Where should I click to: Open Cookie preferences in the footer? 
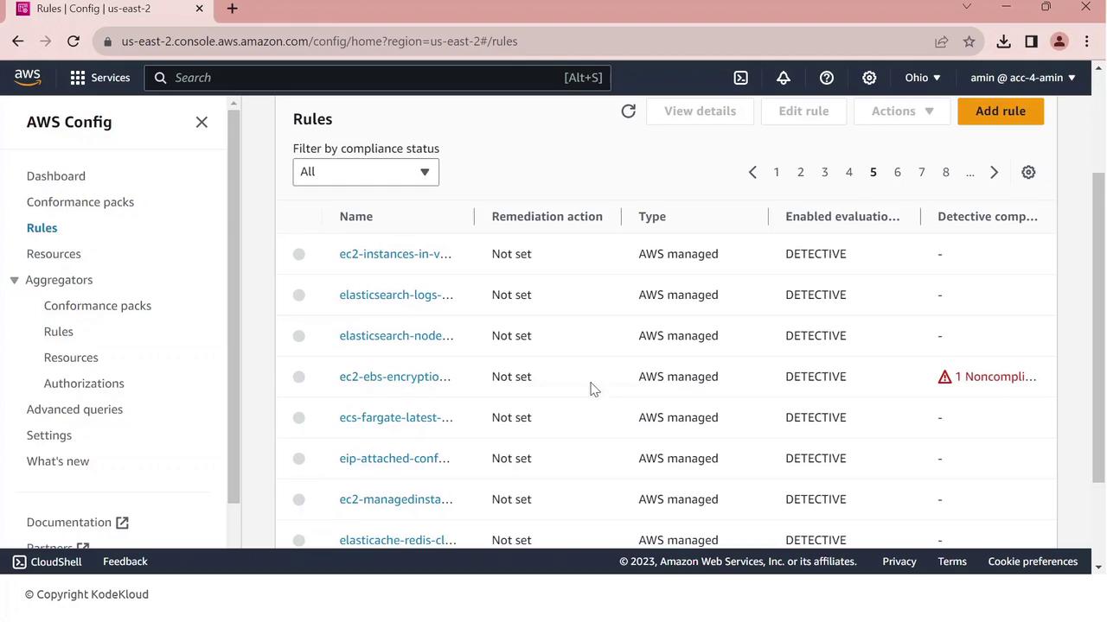point(1033,562)
